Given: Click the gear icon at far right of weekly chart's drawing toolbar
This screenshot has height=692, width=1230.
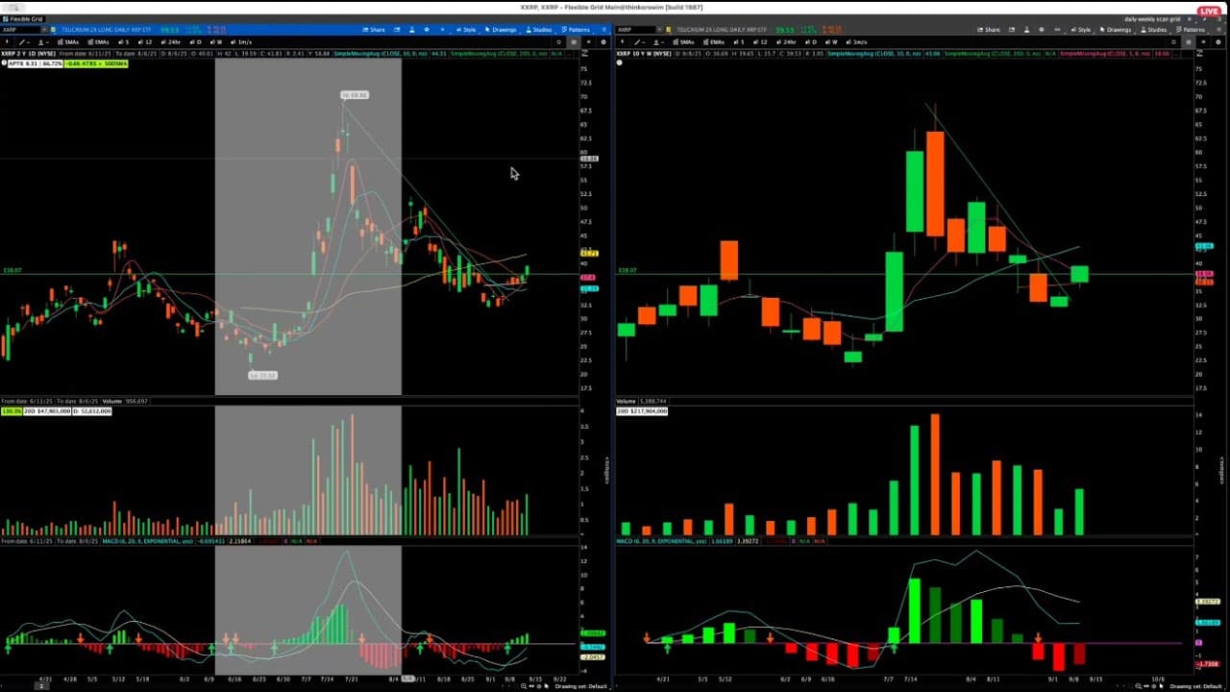Looking at the screenshot, I should [x=1218, y=42].
